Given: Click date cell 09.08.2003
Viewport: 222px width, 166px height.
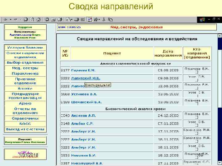Looking at the screenshot, I should (x=168, y=78).
